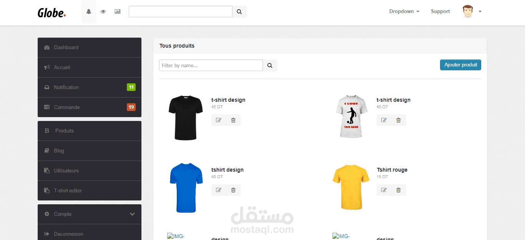The image size is (525, 240).
Task: Click the search icon next to name filter
Action: [270, 66]
